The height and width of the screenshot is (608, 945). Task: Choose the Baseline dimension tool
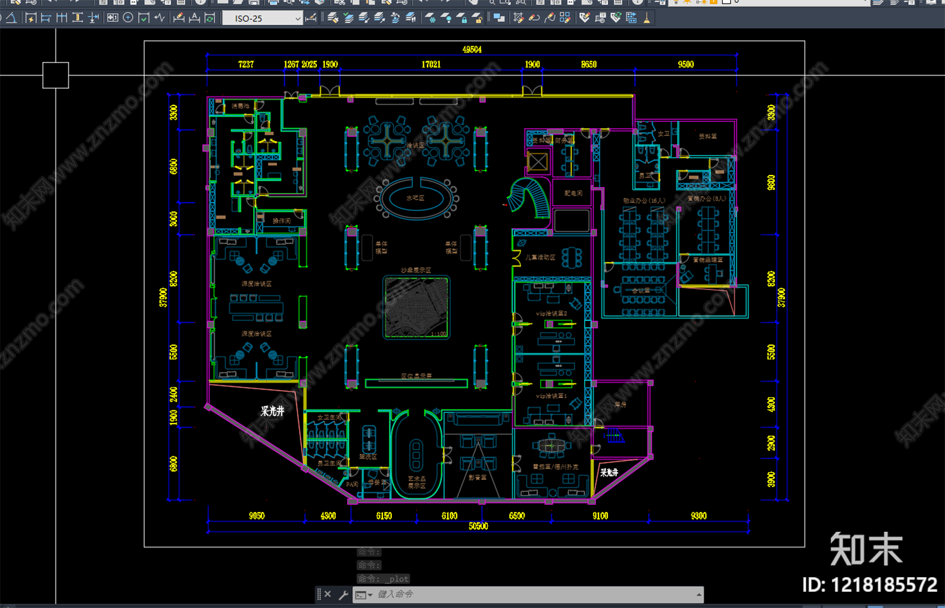coord(46,18)
